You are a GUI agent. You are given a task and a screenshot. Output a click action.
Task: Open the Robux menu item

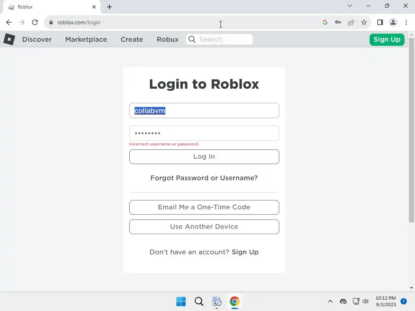tap(167, 39)
